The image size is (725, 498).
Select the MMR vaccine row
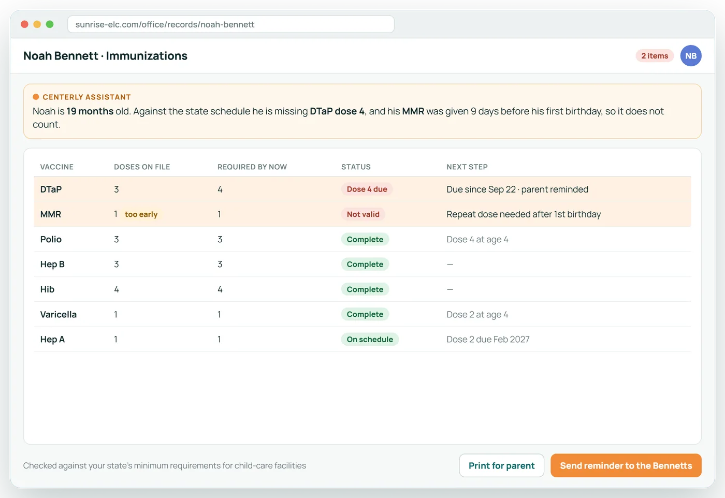click(363, 214)
